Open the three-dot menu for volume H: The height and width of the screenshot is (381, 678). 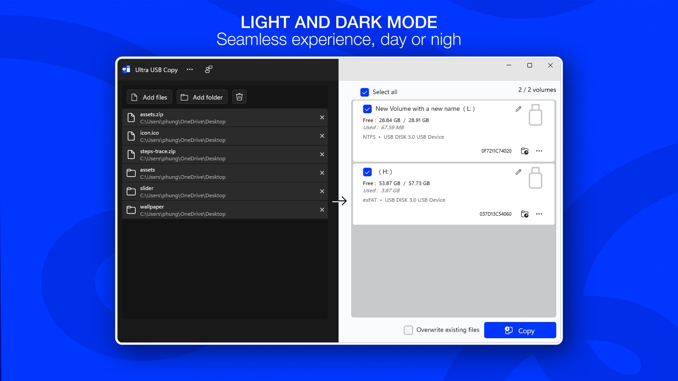pos(539,214)
